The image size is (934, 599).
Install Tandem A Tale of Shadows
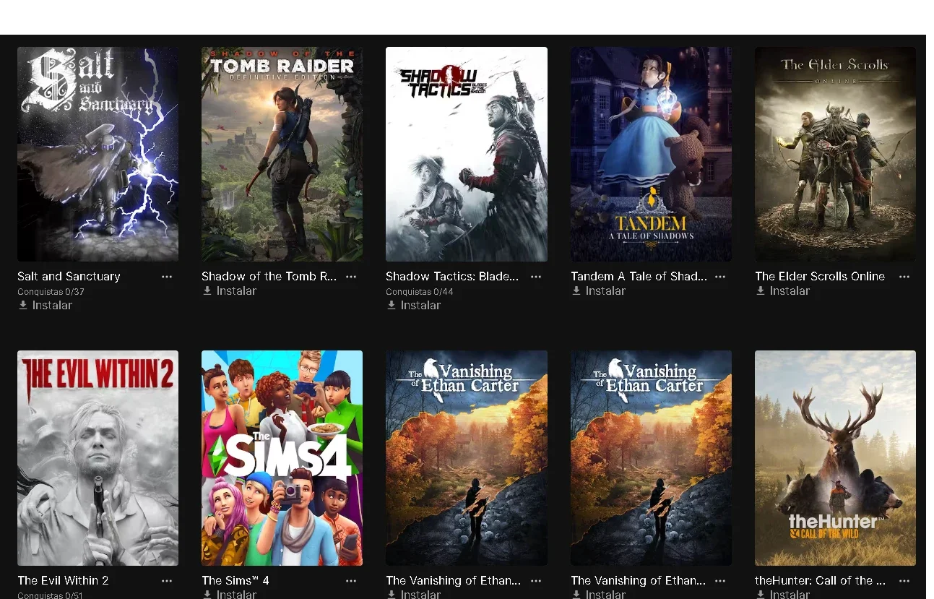[598, 291]
